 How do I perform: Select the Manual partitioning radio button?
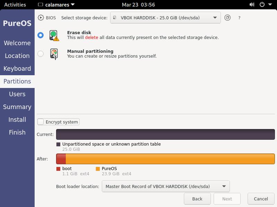pyautogui.click(x=41, y=54)
